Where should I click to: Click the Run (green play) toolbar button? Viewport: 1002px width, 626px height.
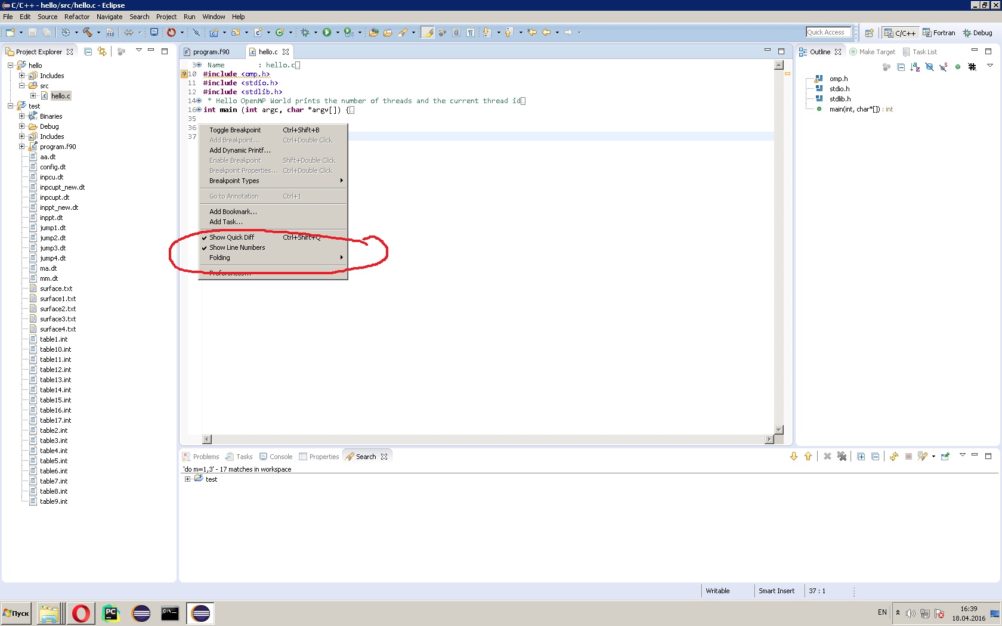pos(327,33)
